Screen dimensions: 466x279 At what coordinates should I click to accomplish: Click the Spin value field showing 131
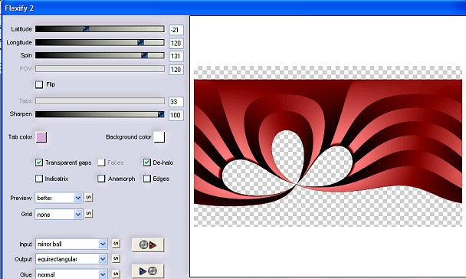(x=176, y=56)
